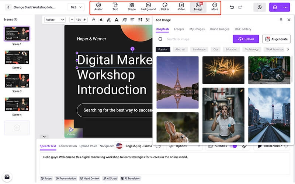
Task: Pin the Add Image panel
Action: click(281, 20)
